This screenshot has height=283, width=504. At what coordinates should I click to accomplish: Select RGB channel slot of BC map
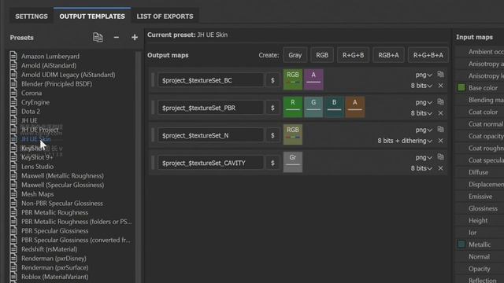[x=293, y=79]
